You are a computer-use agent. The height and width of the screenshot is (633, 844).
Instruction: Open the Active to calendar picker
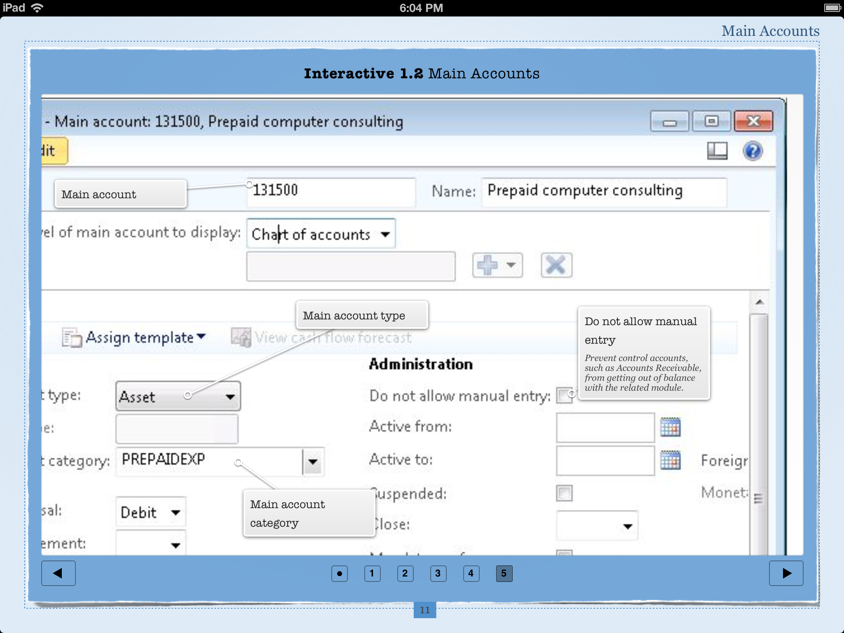pyautogui.click(x=670, y=460)
